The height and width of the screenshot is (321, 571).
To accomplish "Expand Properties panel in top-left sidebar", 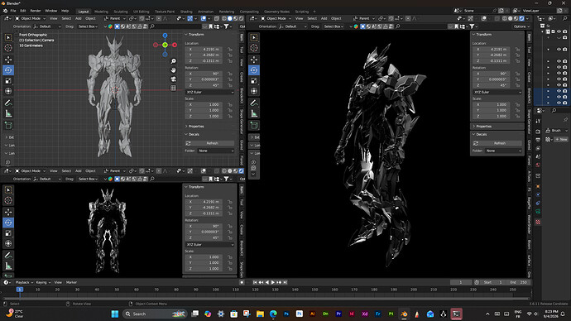I will coord(195,127).
